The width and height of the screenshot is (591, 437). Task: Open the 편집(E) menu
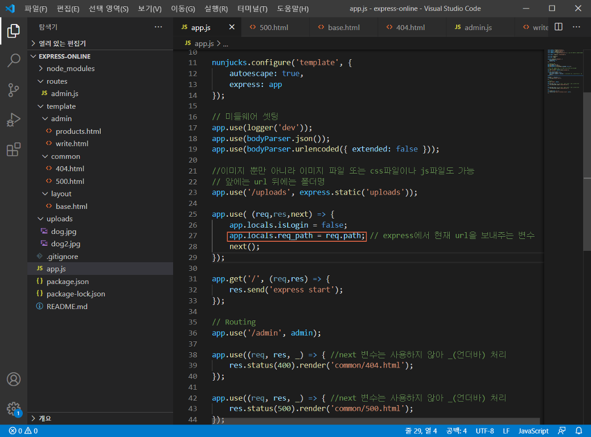(68, 9)
